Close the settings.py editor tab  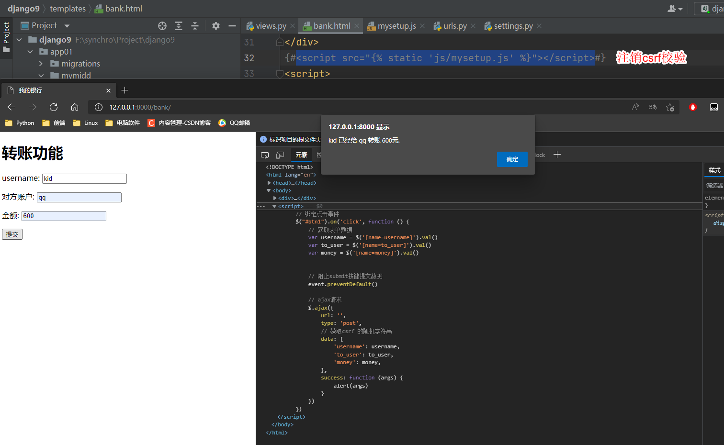click(x=539, y=26)
